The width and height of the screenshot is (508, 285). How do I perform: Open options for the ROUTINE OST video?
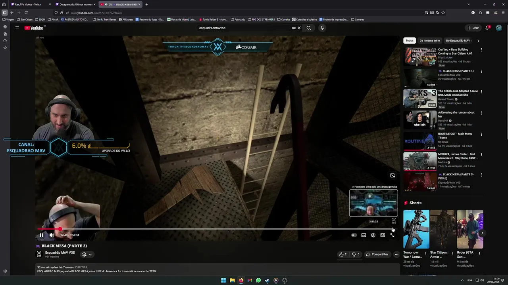[481, 134]
